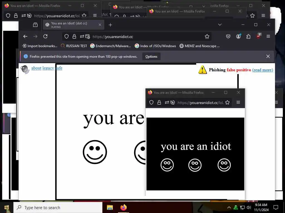Open Firefox account icon

pyautogui.click(x=238, y=36)
